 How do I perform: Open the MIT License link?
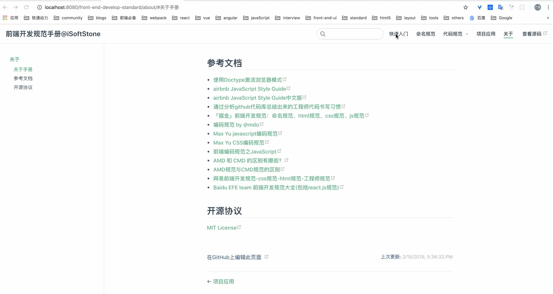224,228
